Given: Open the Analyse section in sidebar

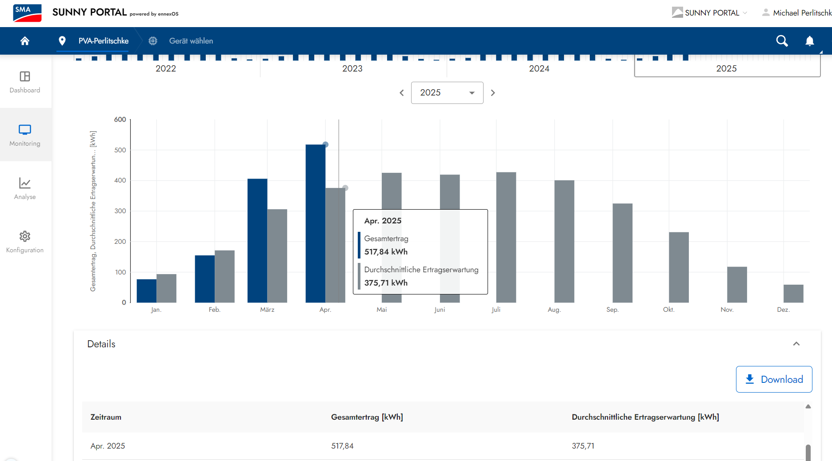Looking at the screenshot, I should pos(25,188).
